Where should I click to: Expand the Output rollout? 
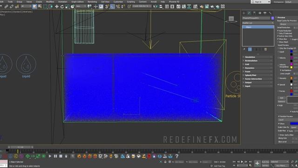pyautogui.click(x=257, y=82)
